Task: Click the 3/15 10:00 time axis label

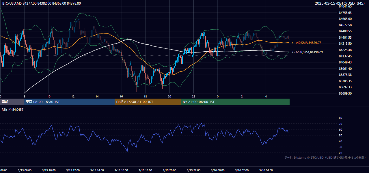Action: tap(49, 170)
